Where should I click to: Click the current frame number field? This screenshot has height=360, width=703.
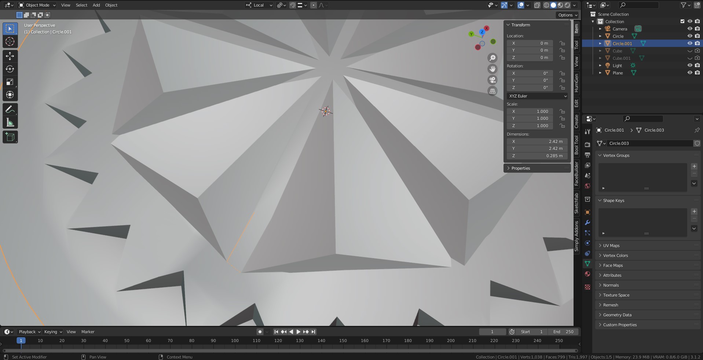pyautogui.click(x=492, y=332)
